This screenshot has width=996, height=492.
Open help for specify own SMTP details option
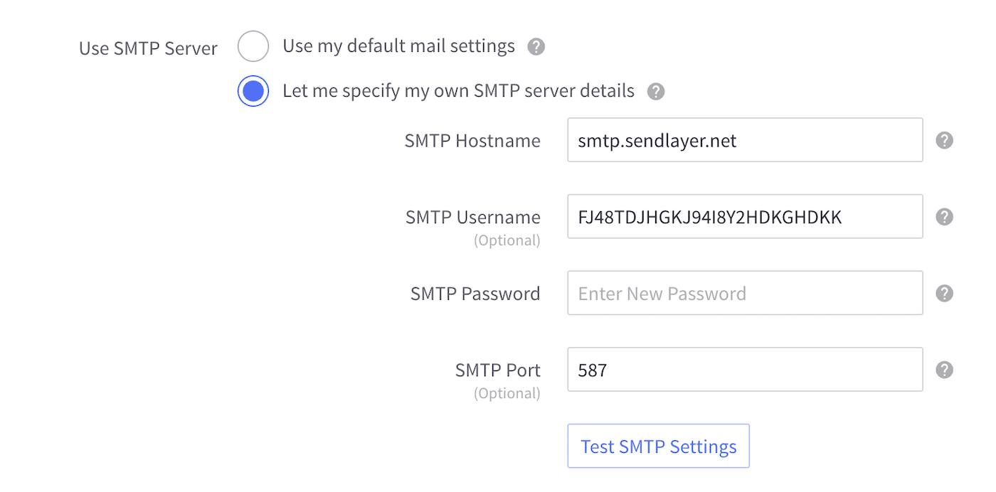pyautogui.click(x=655, y=91)
